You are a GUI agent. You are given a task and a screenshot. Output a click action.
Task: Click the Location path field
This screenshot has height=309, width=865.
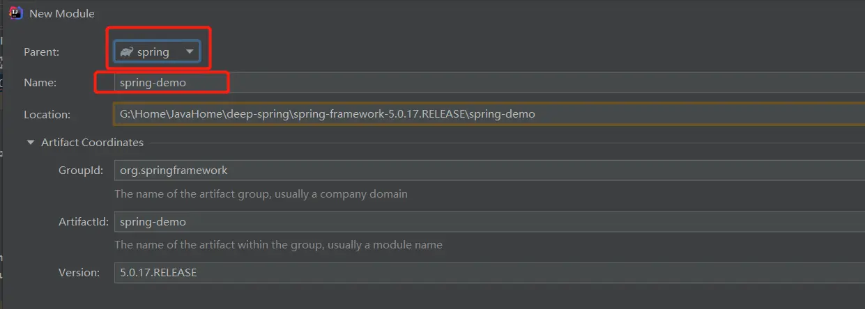(x=489, y=113)
